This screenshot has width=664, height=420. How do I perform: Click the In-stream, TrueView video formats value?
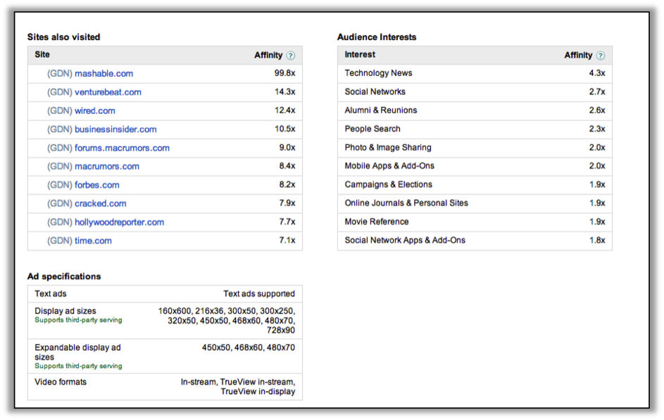[x=238, y=387]
